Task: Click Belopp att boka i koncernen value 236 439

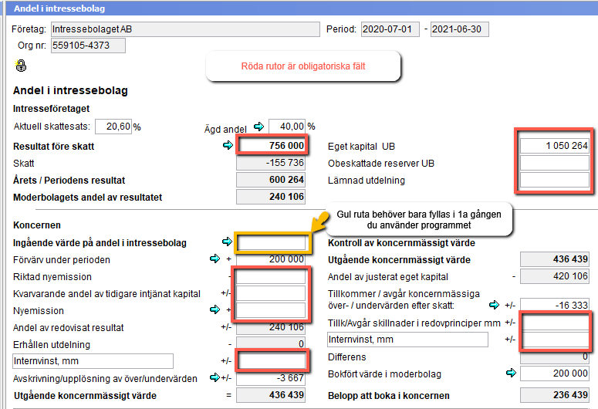Action: click(x=555, y=395)
